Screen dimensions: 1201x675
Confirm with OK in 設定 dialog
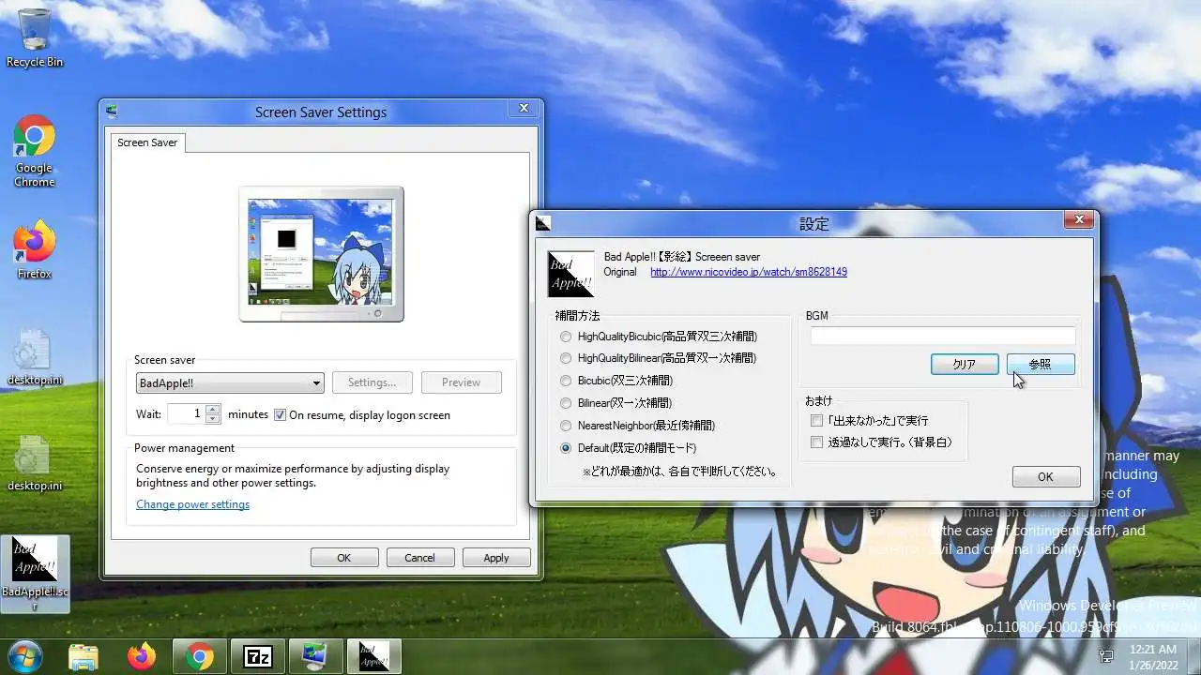click(x=1045, y=477)
